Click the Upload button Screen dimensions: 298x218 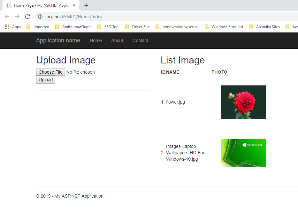pyautogui.click(x=46, y=80)
